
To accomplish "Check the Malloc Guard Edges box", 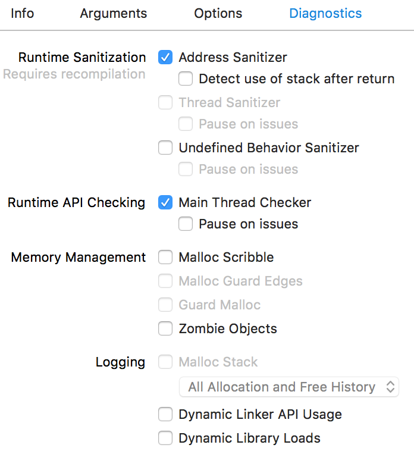I will tap(165, 281).
